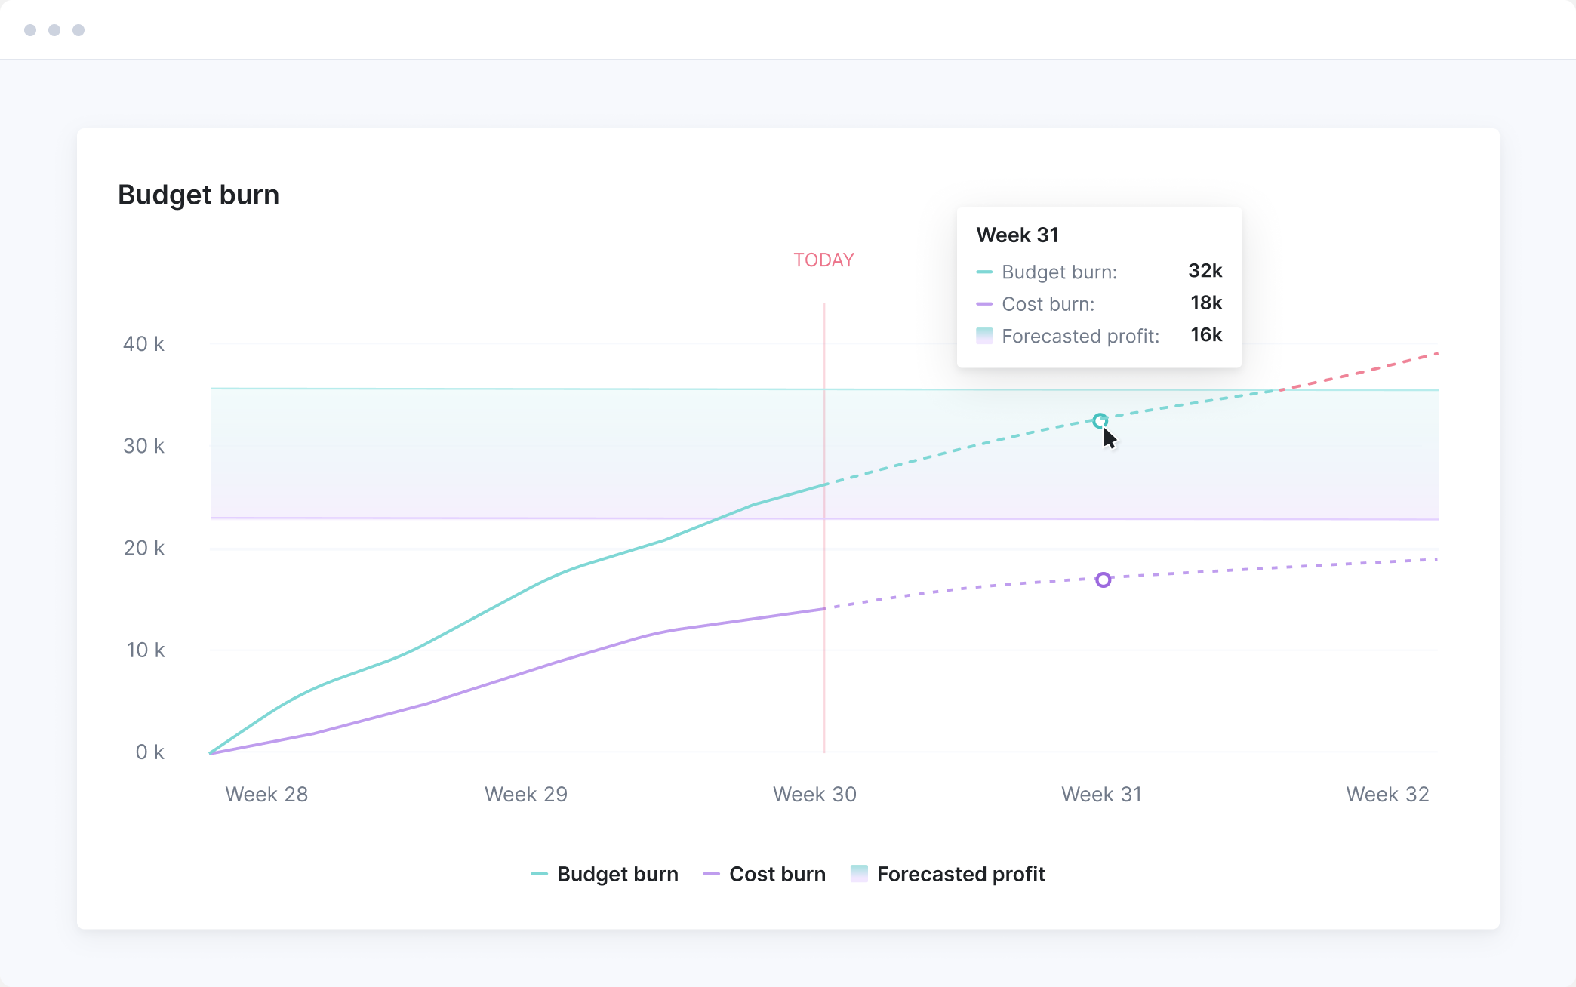The width and height of the screenshot is (1576, 987).
Task: Click the teal line icon in bottom legend
Action: point(539,874)
